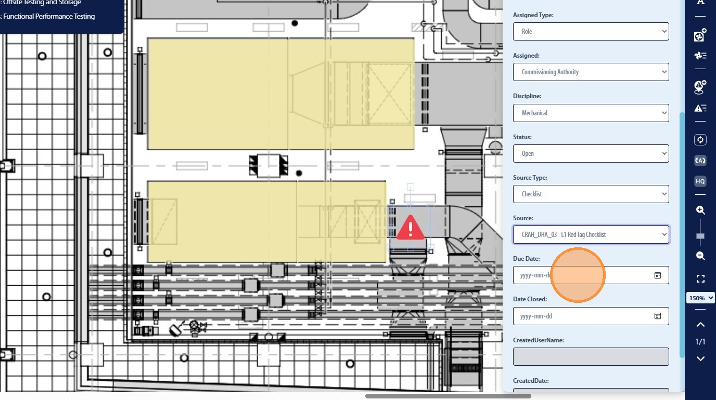Go to the next page arrow
This screenshot has height=400, width=716.
point(700,358)
